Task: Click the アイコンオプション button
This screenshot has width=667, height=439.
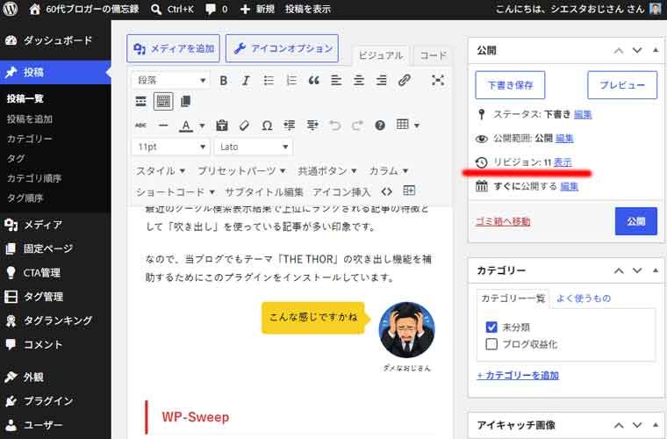Action: pos(282,48)
